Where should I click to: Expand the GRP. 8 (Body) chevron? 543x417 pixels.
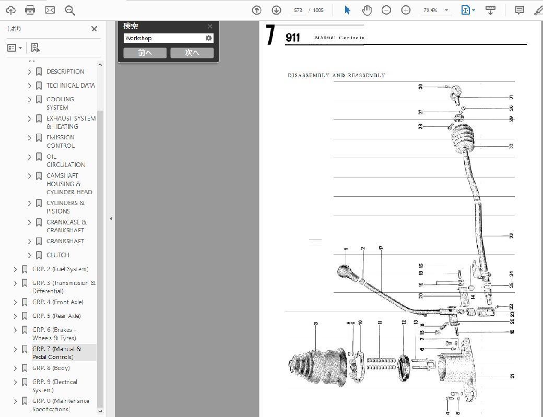15,368
